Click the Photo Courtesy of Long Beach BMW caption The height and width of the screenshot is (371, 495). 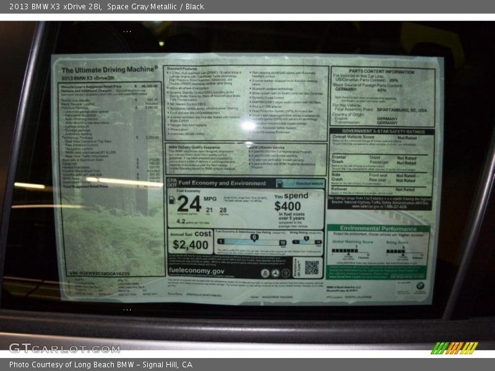pos(101,364)
